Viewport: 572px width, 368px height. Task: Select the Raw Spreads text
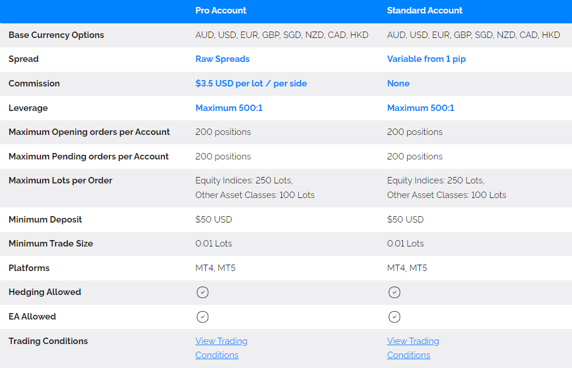tap(222, 59)
